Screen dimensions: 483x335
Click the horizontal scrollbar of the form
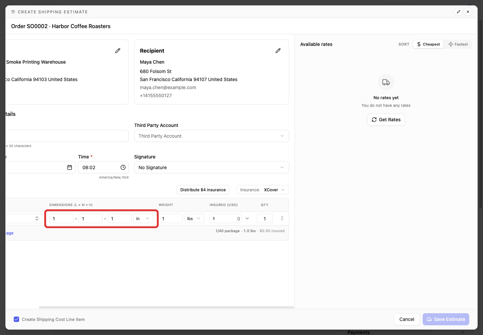pyautogui.click(x=166, y=307)
